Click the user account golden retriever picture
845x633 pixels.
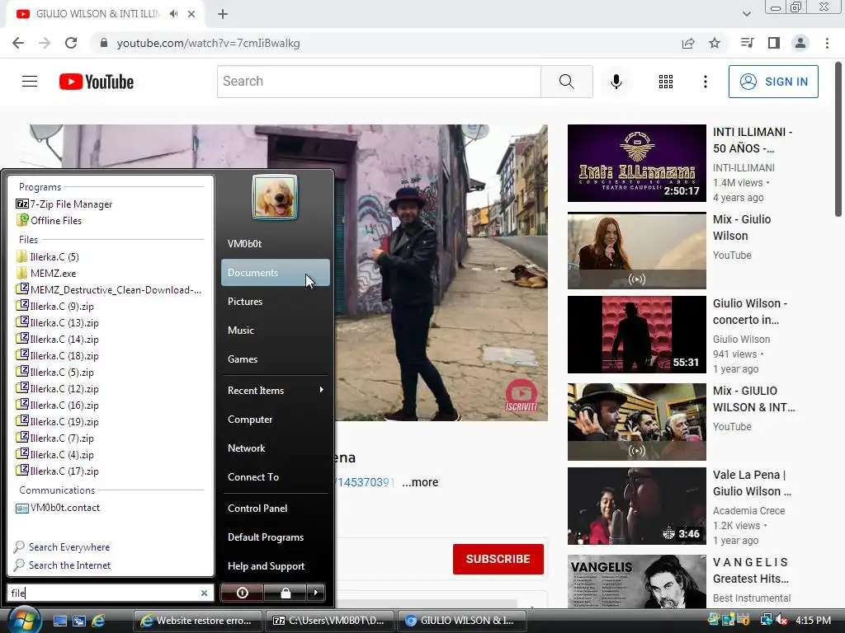[x=275, y=197]
